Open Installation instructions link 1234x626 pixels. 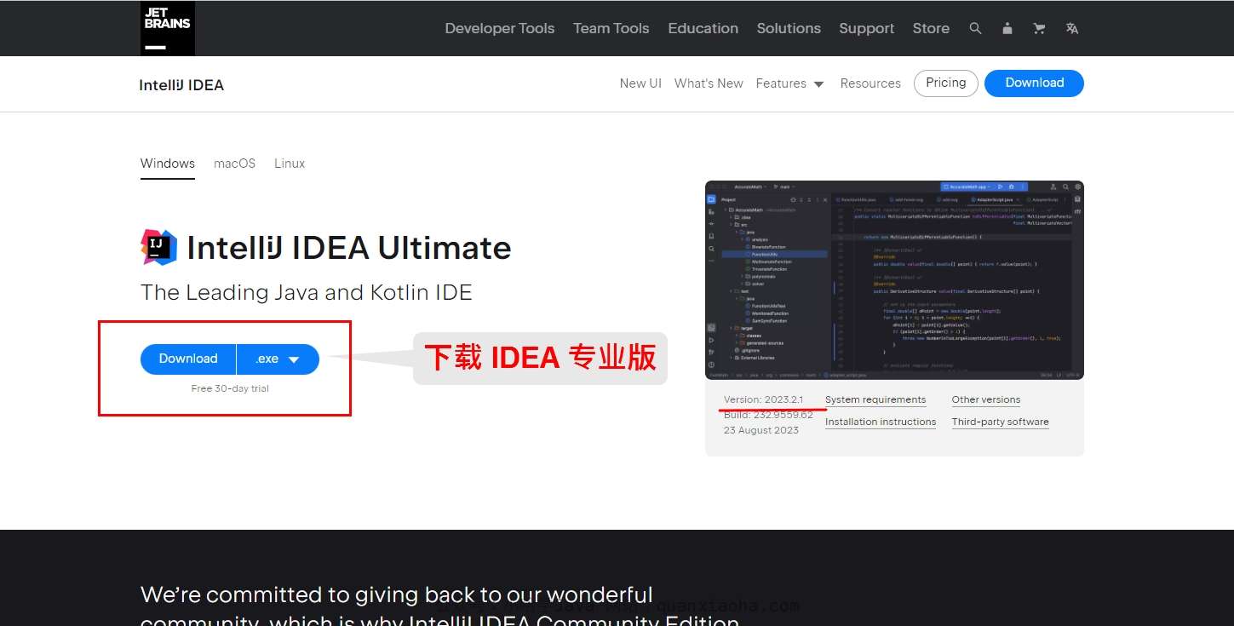[881, 422]
